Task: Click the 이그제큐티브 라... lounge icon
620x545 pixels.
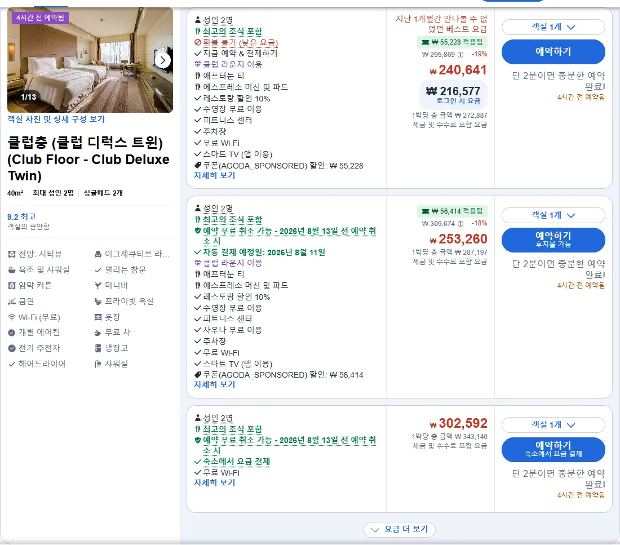Action: tap(98, 254)
